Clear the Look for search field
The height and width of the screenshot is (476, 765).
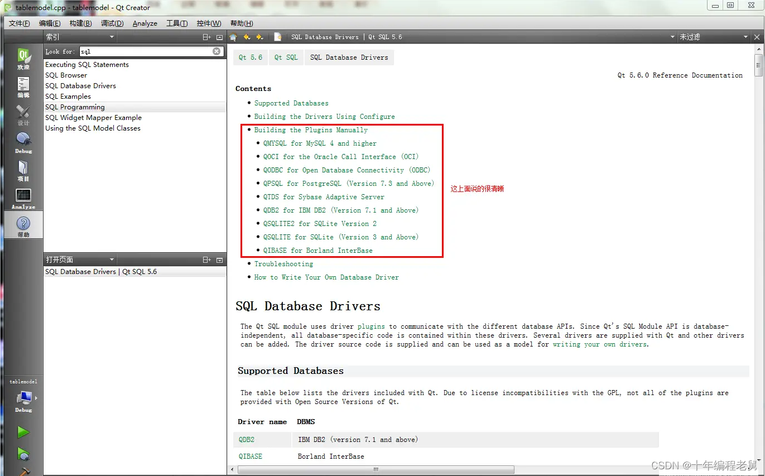[x=216, y=51]
